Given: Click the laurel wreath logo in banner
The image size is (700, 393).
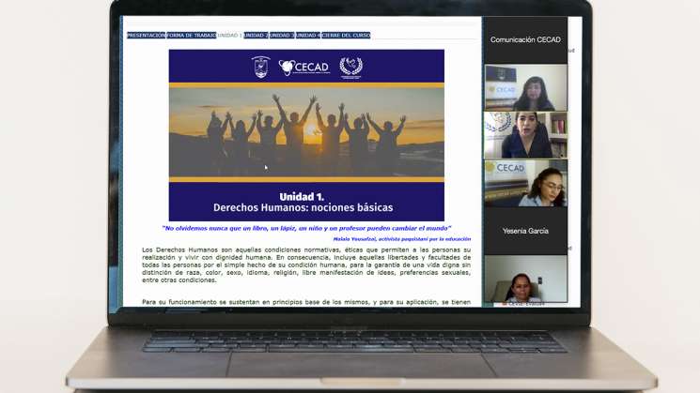Looking at the screenshot, I should click(350, 68).
